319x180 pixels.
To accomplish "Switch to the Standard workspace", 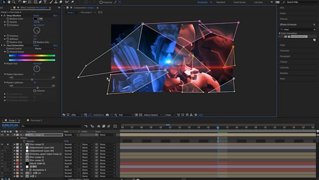I will point(221,2).
